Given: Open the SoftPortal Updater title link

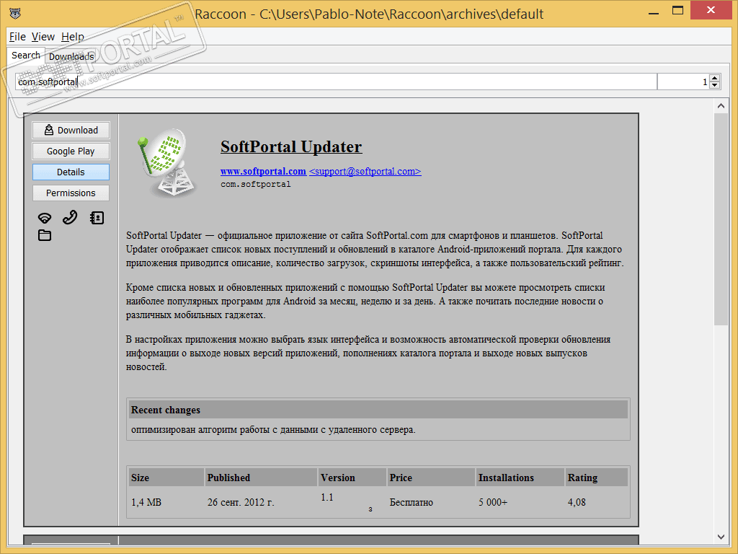Looking at the screenshot, I should coord(291,146).
